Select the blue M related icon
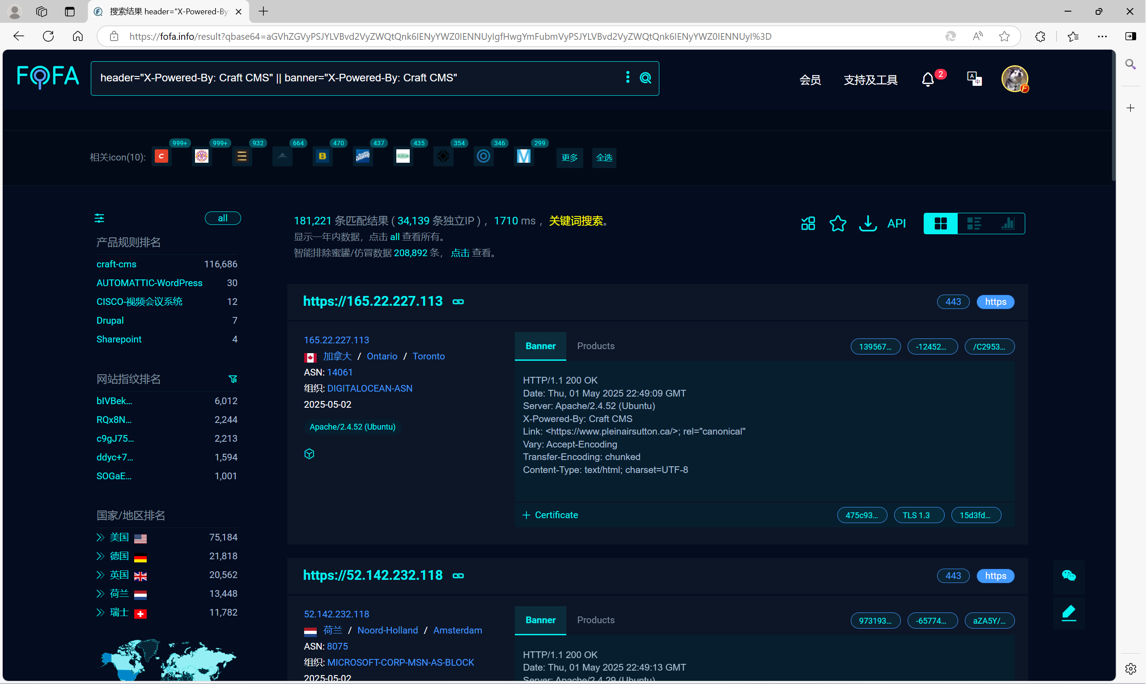 click(523, 157)
